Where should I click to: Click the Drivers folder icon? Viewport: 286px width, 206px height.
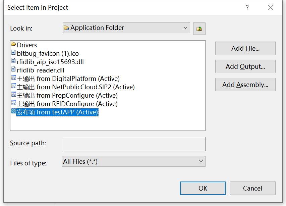coord(13,45)
